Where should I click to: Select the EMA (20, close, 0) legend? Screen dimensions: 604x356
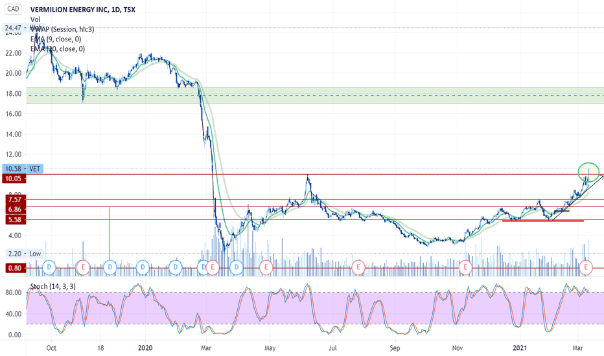58,49
